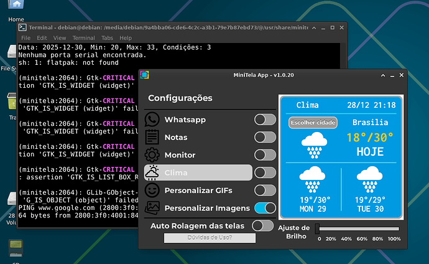Click the brightness slider at 60%
Viewport: 429px width, 264px height.
[x=360, y=229]
